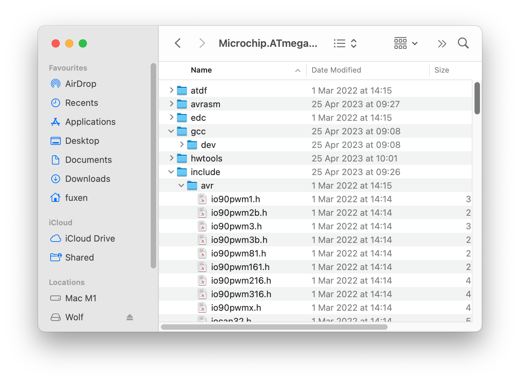This screenshot has width=520, height=382.
Task: Select file io90pwm216.h
Action: [x=315, y=281]
